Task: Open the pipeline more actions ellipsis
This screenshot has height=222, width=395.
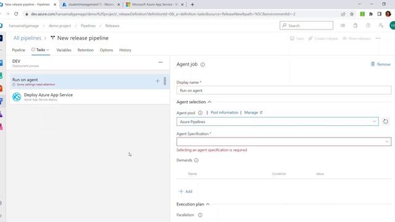Action: coord(378,38)
